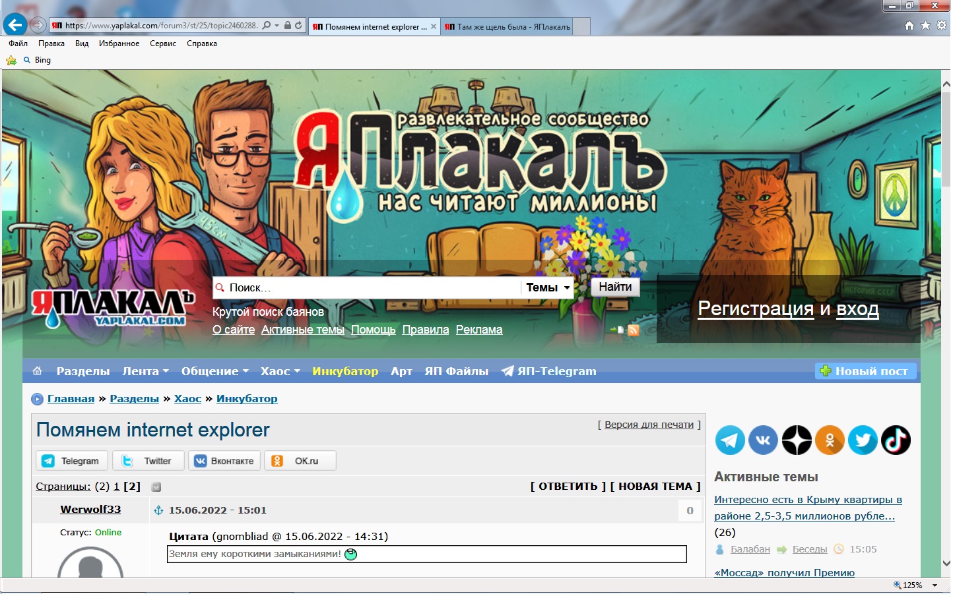Click the НОВАЯ ТЕМА link

click(x=655, y=487)
